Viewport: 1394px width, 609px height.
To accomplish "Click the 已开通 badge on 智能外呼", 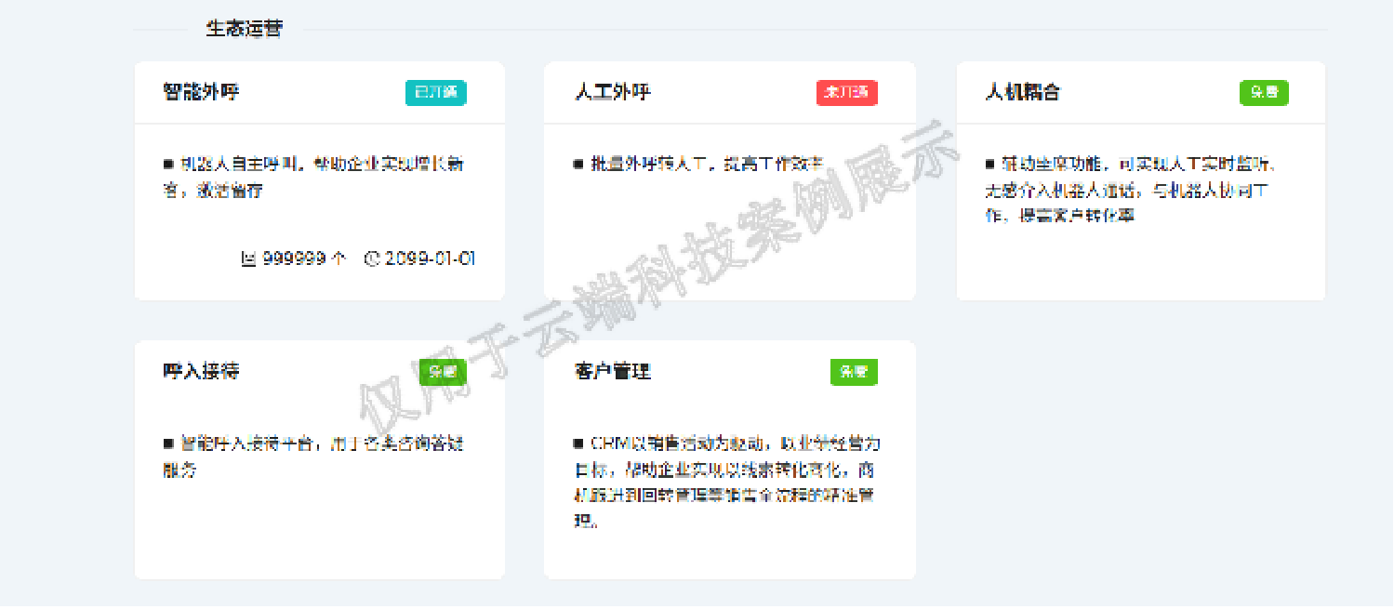I will [x=435, y=92].
